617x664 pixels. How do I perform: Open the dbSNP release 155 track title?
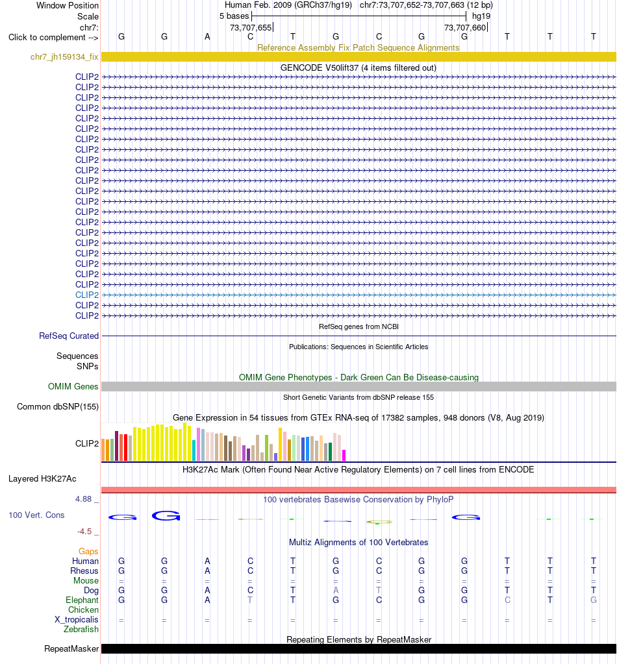(359, 397)
